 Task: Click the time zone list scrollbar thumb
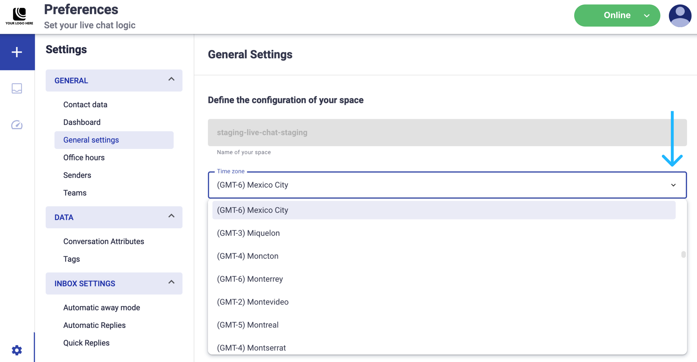[683, 254]
